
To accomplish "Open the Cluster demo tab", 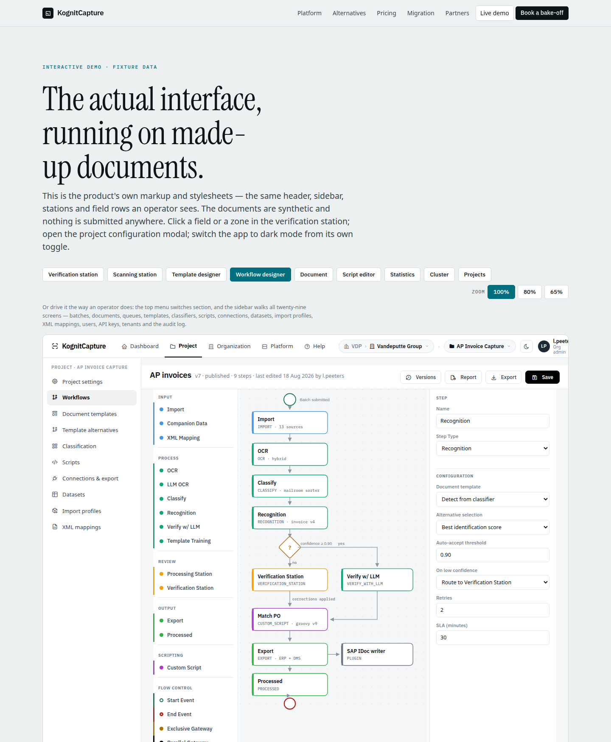I will [x=439, y=275].
